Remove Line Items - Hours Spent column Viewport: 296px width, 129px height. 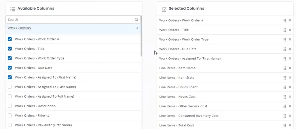point(290,87)
